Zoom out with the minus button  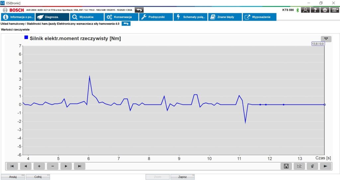click(52, 166)
